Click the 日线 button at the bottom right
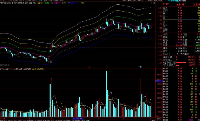The image size is (200, 121). [x=159, y=119]
